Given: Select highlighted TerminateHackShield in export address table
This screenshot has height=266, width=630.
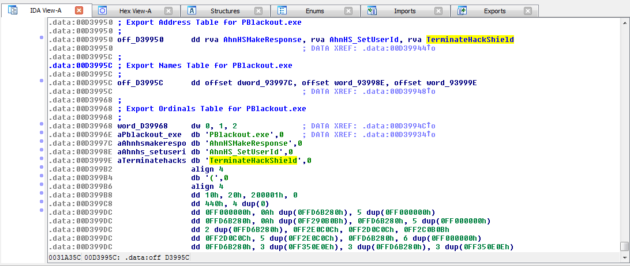Looking at the screenshot, I should [x=470, y=40].
